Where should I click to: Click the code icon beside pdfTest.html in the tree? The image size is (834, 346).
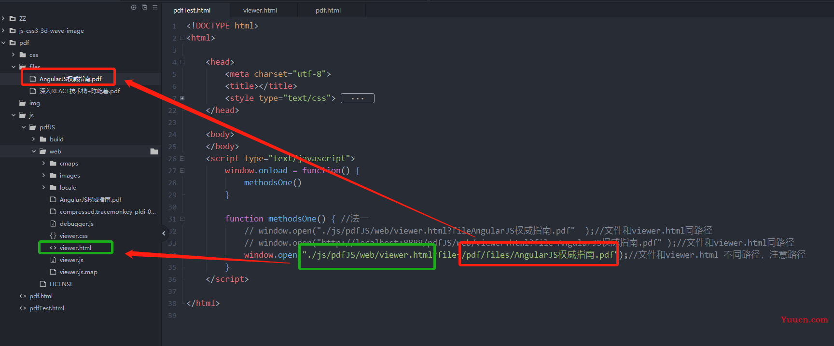pyautogui.click(x=23, y=308)
